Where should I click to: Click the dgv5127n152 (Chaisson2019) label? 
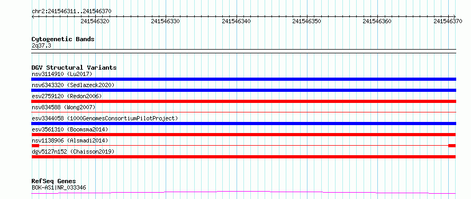[73, 151]
